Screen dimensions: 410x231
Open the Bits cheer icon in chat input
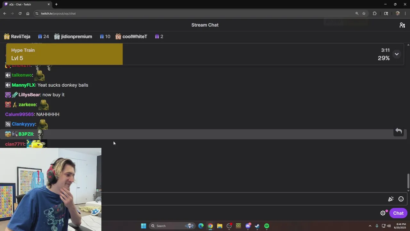tap(391, 199)
